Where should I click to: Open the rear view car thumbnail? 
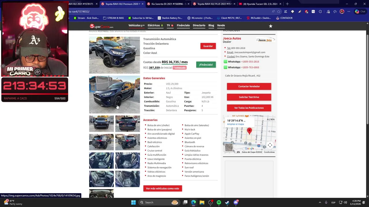[x=127, y=124]
